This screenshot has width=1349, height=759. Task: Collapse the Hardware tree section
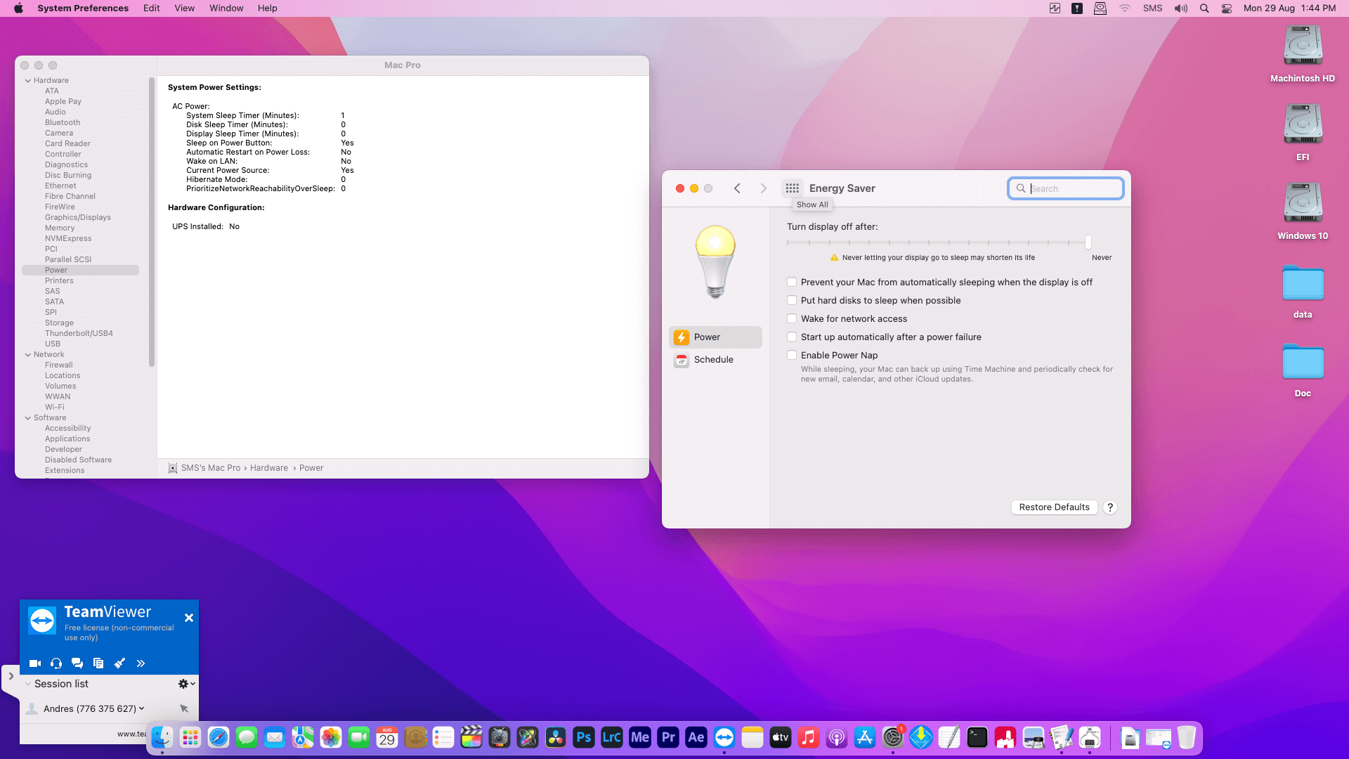click(28, 81)
